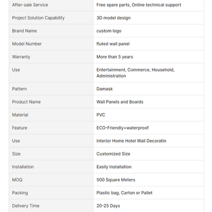Click the 'fluted wall panel' model value
The height and width of the screenshot is (212, 212).
coord(113,44)
